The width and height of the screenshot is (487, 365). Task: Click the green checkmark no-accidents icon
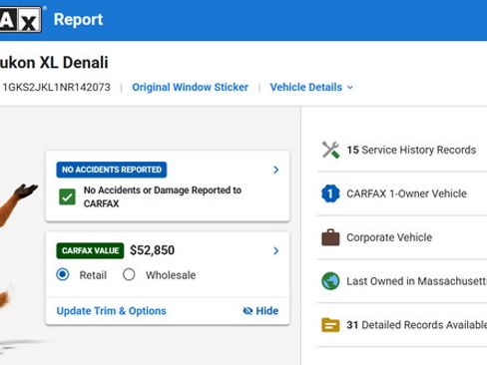click(67, 196)
